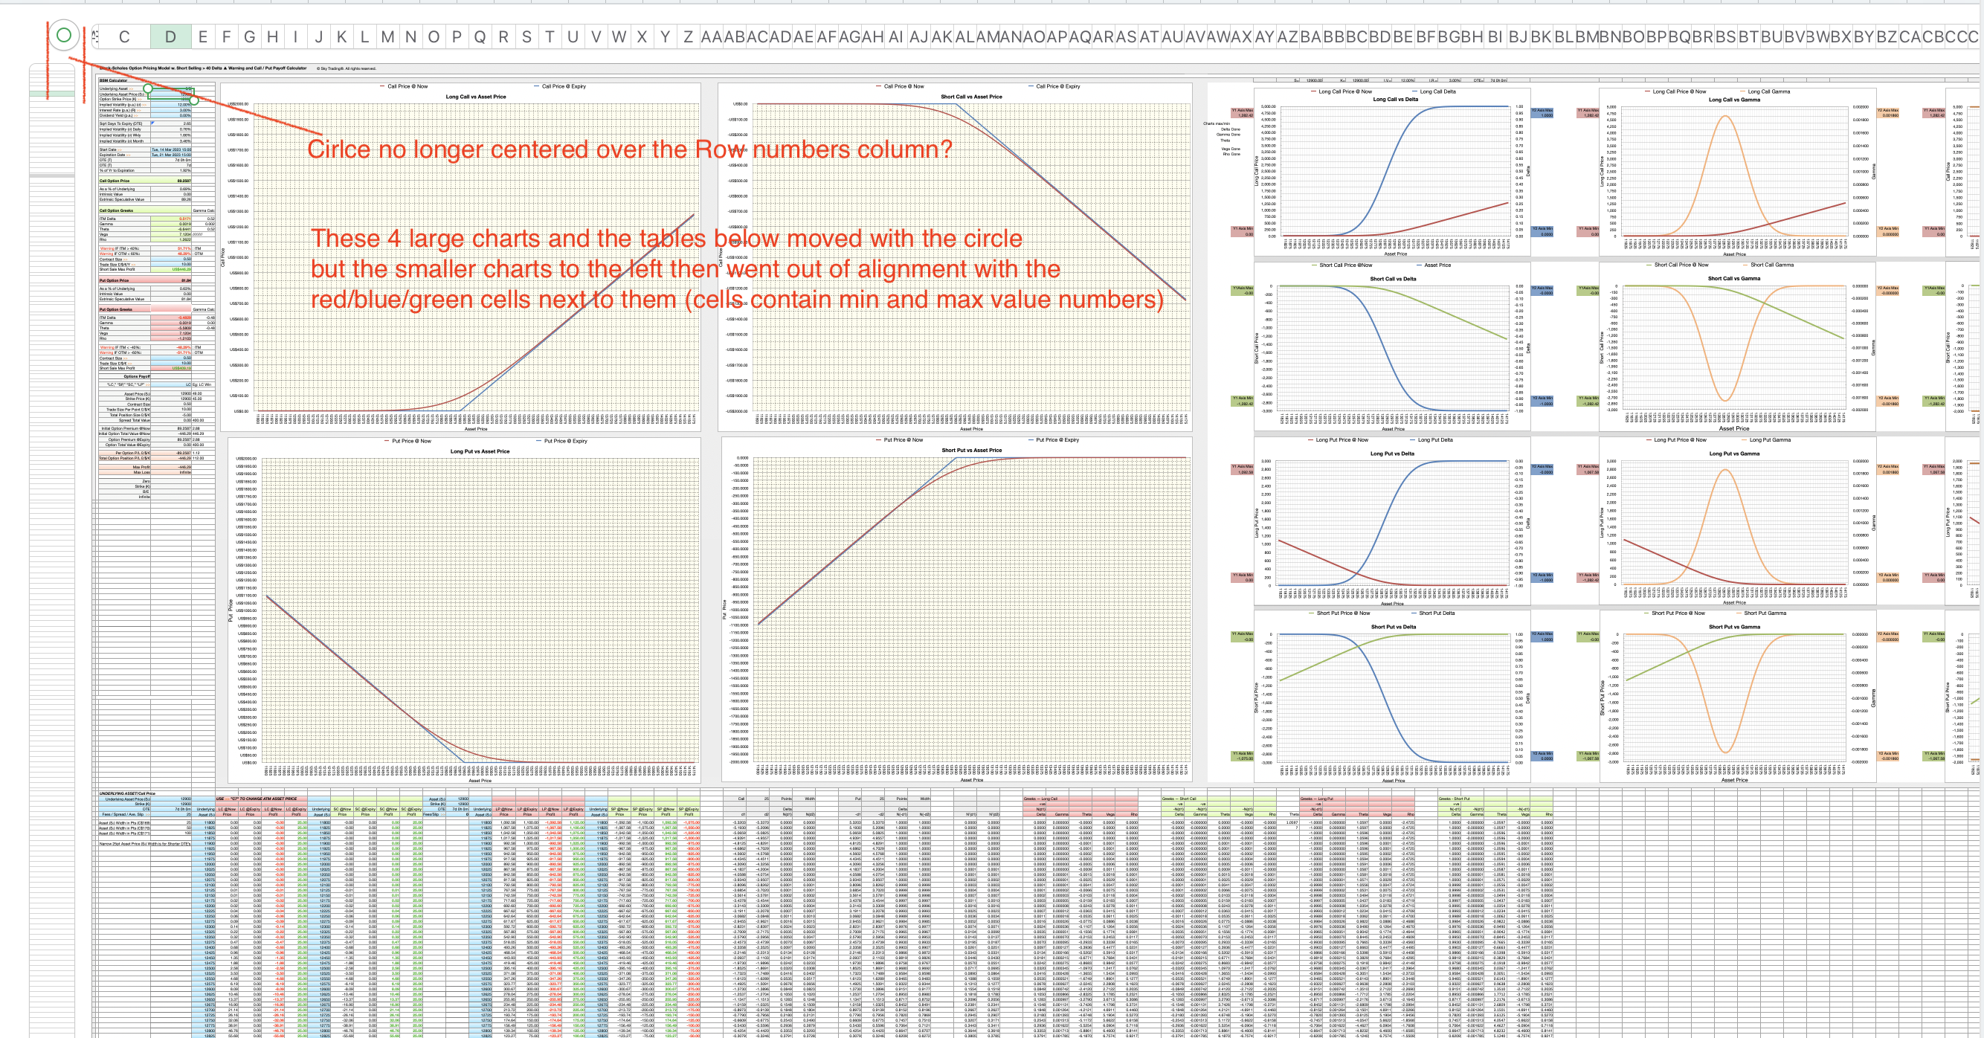Click the top-left green selection handle
Image resolution: width=1984 pixels, height=1038 pixels.
(x=147, y=88)
